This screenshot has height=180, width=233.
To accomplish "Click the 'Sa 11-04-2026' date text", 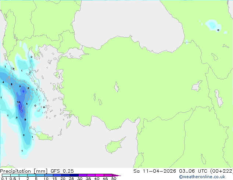I will click(155, 171).
